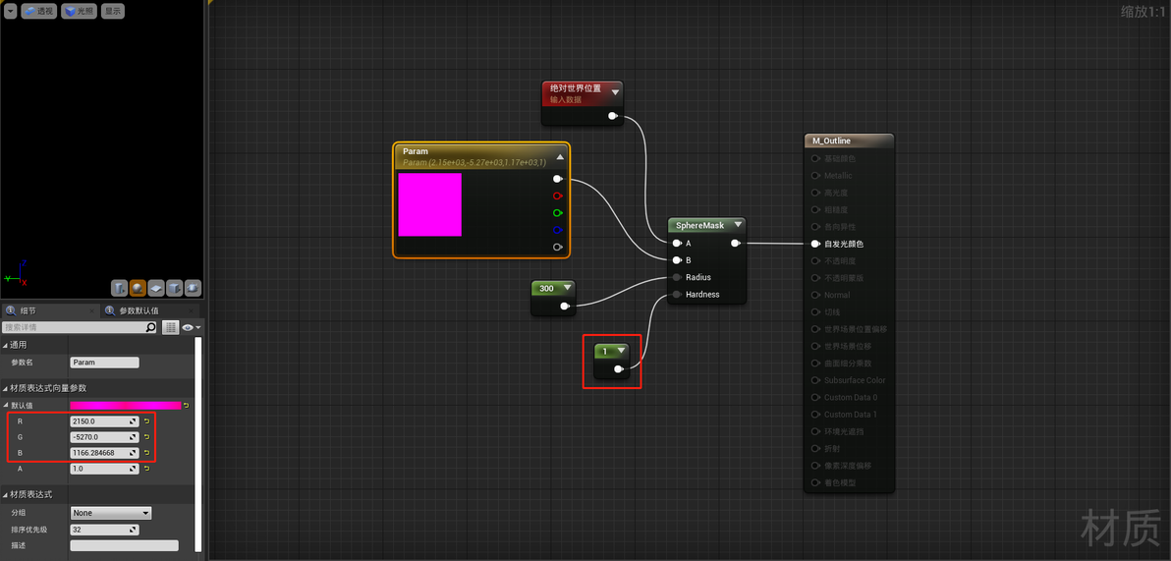Click the magenta 默认值 color bar
Screen dimensions: 1171x561
pyautogui.click(x=126, y=406)
